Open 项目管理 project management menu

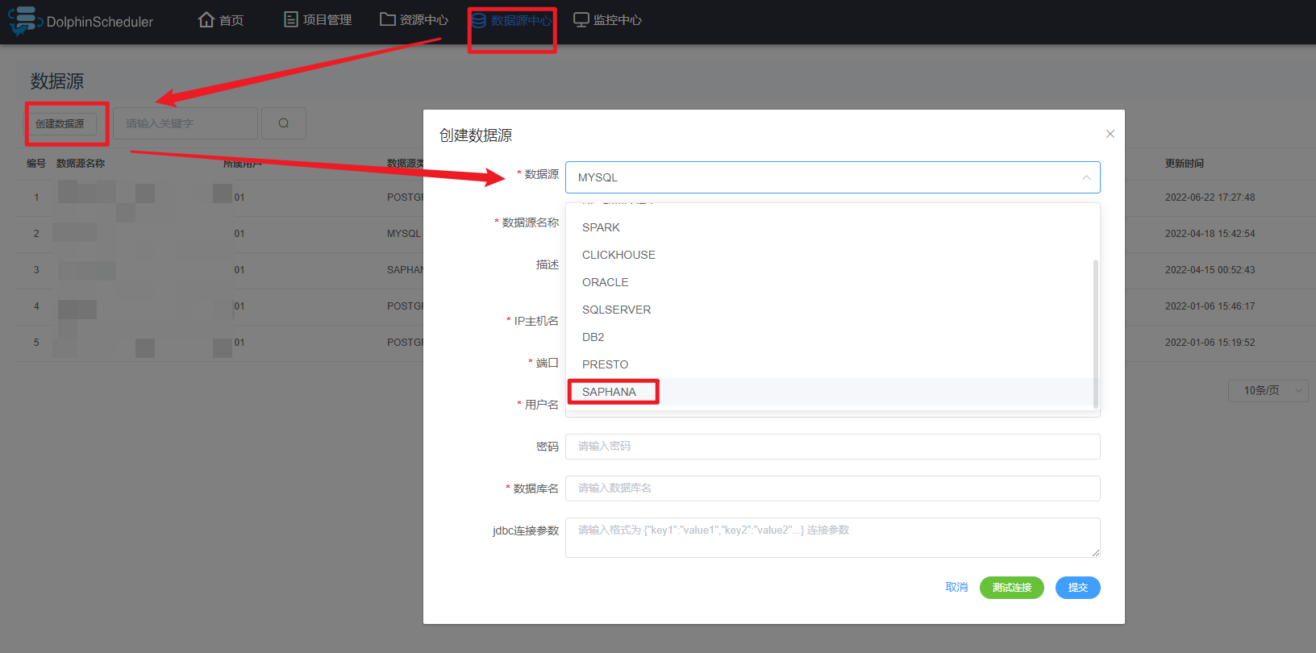point(318,20)
